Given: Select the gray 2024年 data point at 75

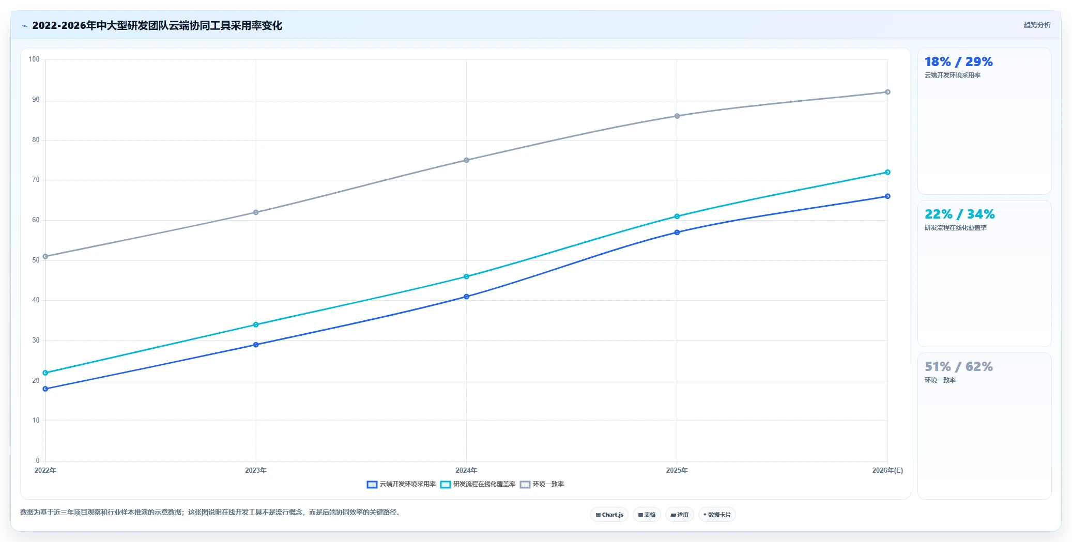Looking at the screenshot, I should pos(466,160).
